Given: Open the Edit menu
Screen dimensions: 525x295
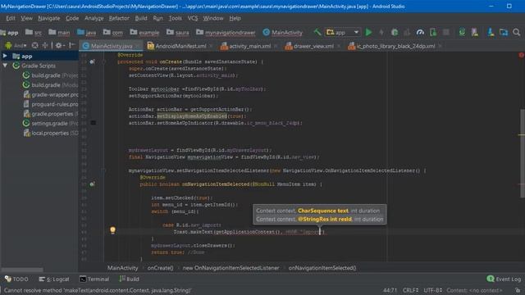Looking at the screenshot, I should click(x=11, y=18).
